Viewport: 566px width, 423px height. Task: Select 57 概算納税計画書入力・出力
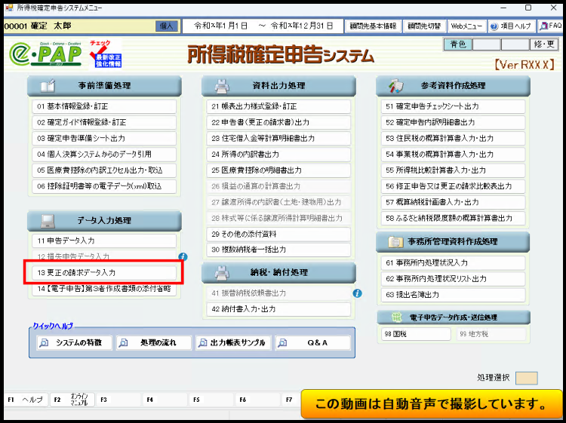click(453, 202)
